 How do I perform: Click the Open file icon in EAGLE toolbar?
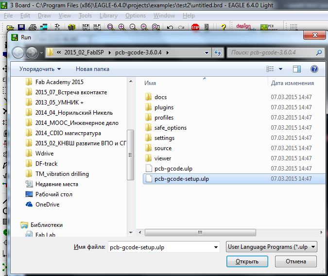pos(10,27)
